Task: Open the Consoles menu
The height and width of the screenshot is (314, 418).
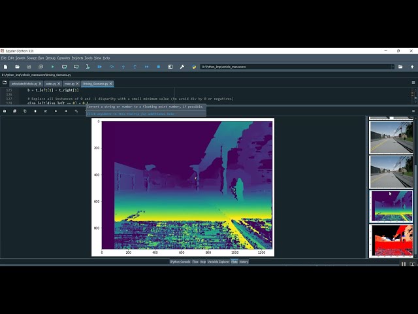Action: [63, 58]
